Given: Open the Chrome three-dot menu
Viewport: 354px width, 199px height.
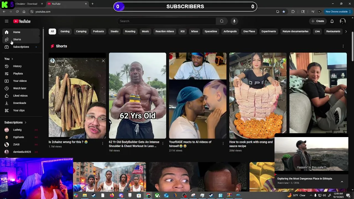Looking at the screenshot, I should pos(350,12).
